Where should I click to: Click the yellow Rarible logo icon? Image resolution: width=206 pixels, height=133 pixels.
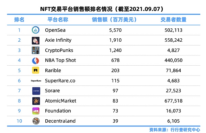36,70
